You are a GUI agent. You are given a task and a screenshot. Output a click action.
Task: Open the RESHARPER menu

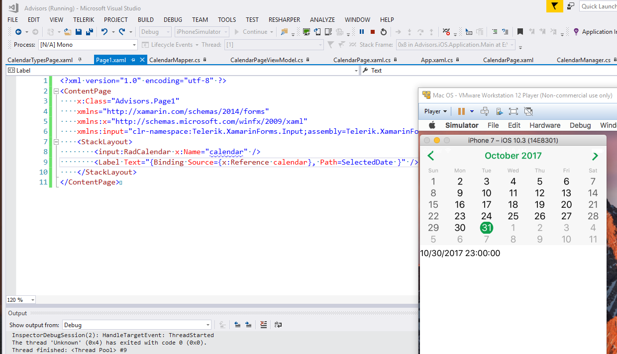coord(284,19)
